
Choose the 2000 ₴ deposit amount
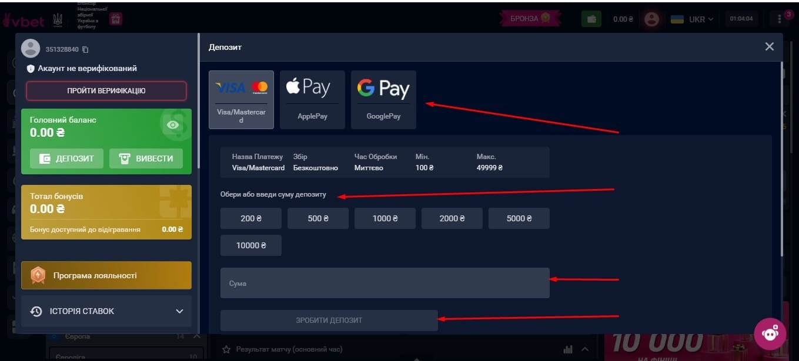pyautogui.click(x=452, y=218)
